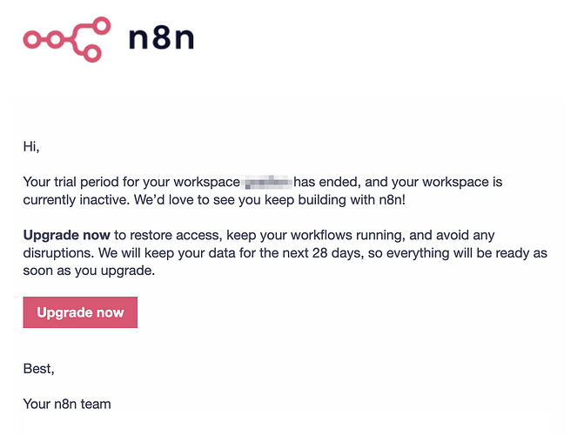Screen dimensions: 584x435
Task: Click the "Hi," greeting
Action: tap(31, 146)
